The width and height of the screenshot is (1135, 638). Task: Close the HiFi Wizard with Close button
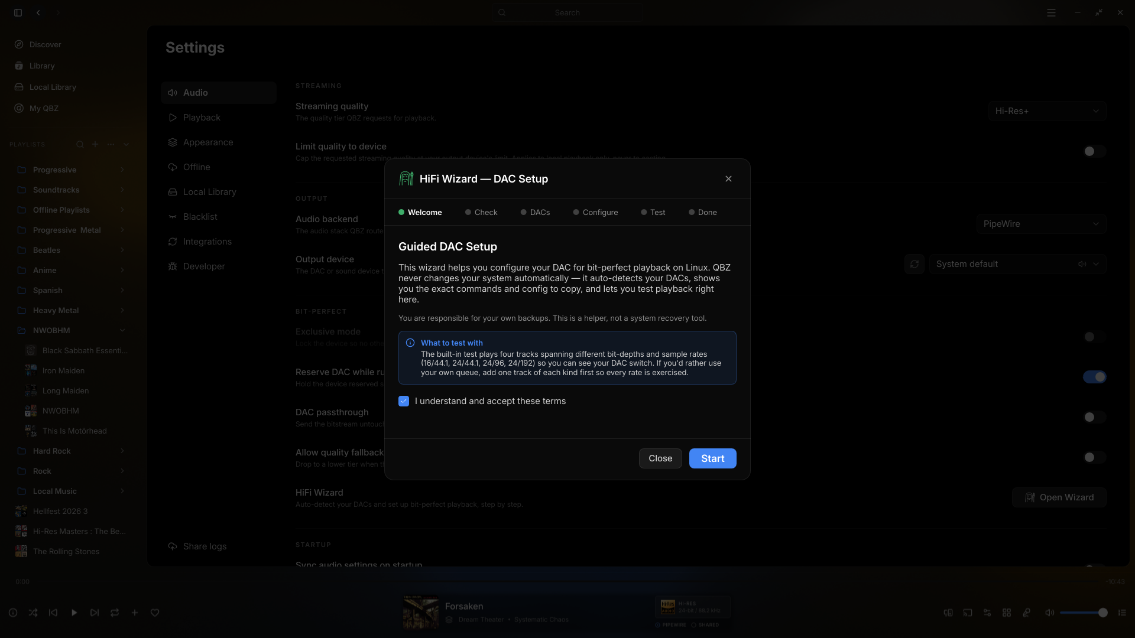[x=660, y=458]
